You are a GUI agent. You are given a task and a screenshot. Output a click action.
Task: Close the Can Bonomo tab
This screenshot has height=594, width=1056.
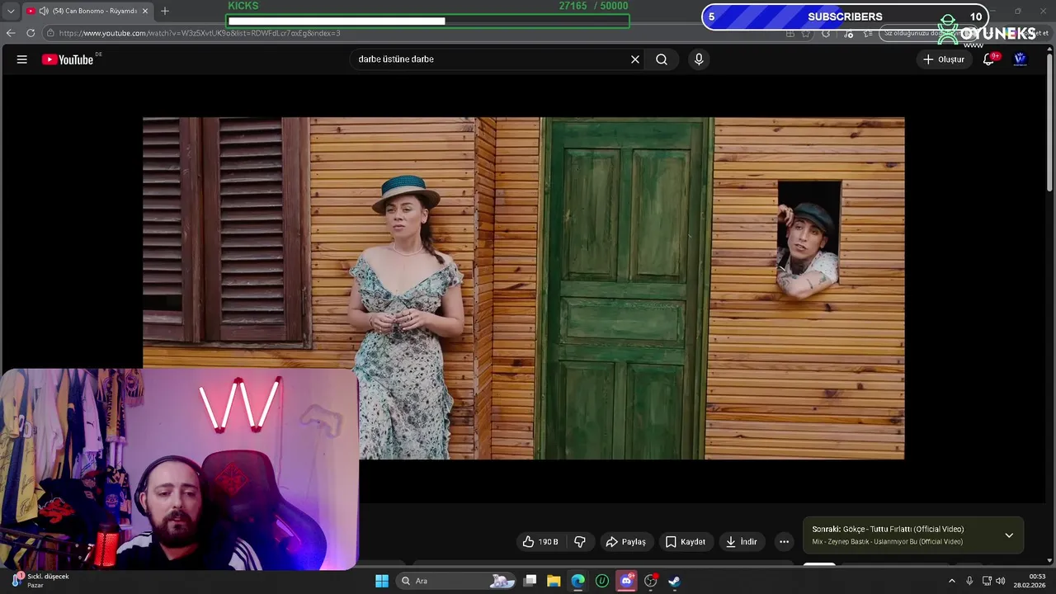pyautogui.click(x=145, y=11)
